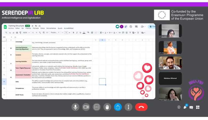Screen dimensions: 208x120
Task: Open the Ayuda menu
Action: pos(60,28)
